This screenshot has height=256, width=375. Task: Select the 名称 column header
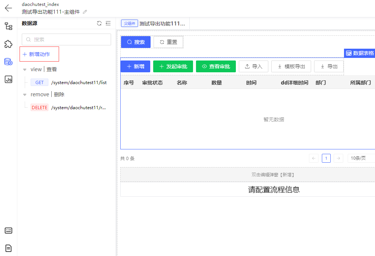182,83
